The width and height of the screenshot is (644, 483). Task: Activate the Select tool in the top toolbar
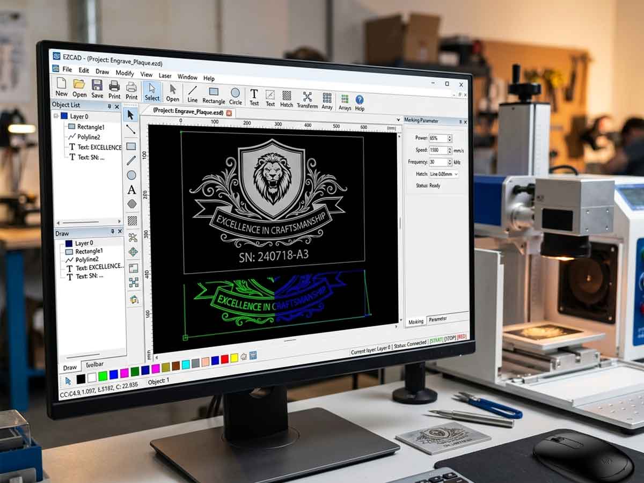[x=152, y=92]
